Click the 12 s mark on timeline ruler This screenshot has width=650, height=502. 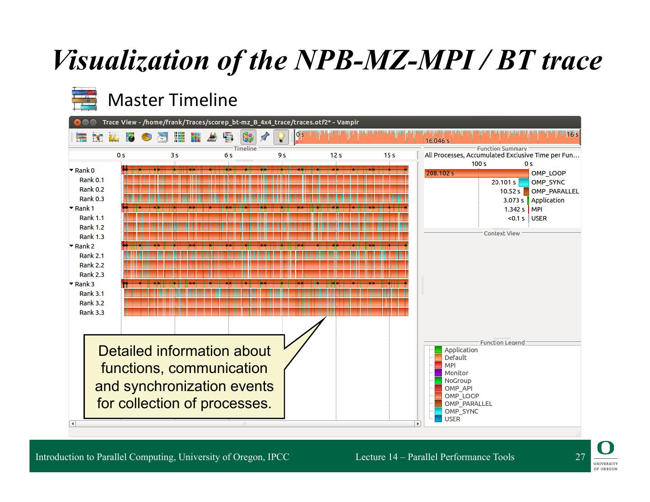[336, 155]
